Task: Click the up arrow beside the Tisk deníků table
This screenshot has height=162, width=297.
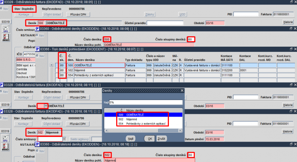Action: [52, 65]
